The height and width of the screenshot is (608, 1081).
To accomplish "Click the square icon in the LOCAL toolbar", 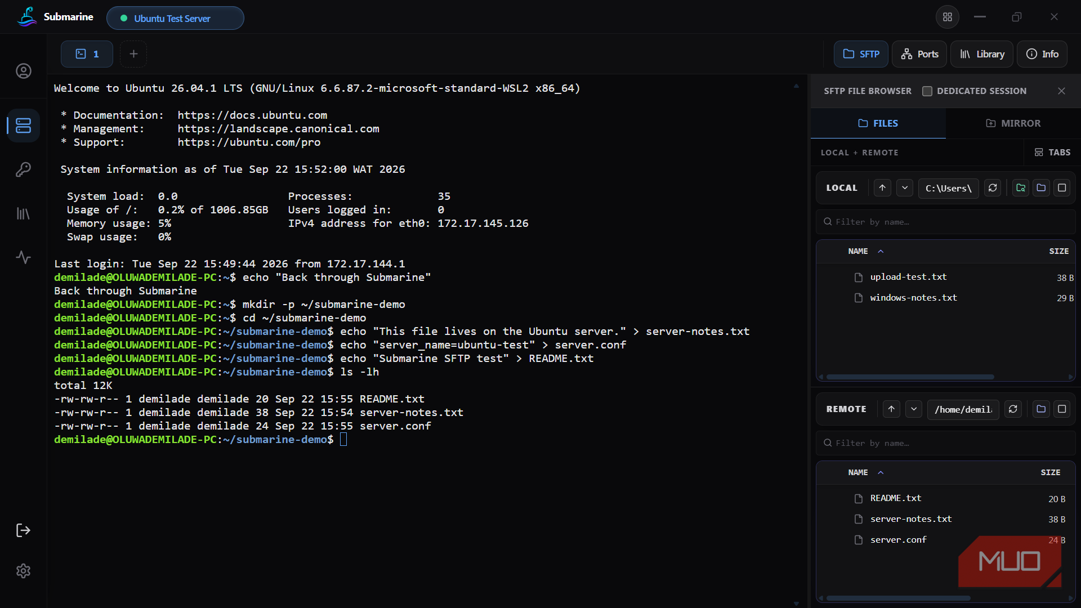I will coord(1062,187).
